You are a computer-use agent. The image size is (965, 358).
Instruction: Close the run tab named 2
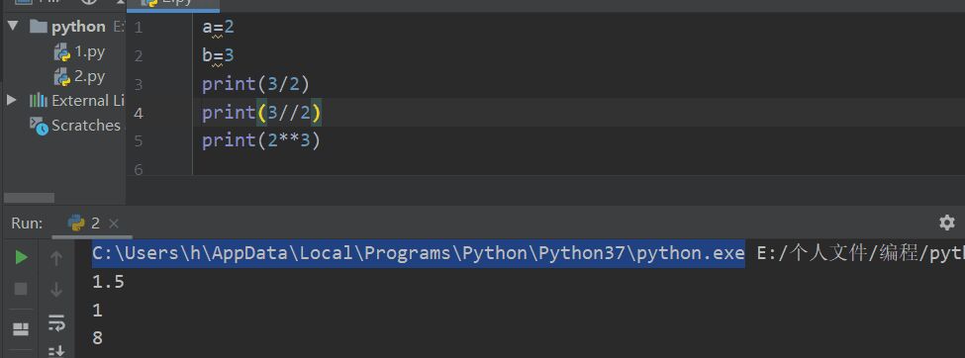(113, 224)
